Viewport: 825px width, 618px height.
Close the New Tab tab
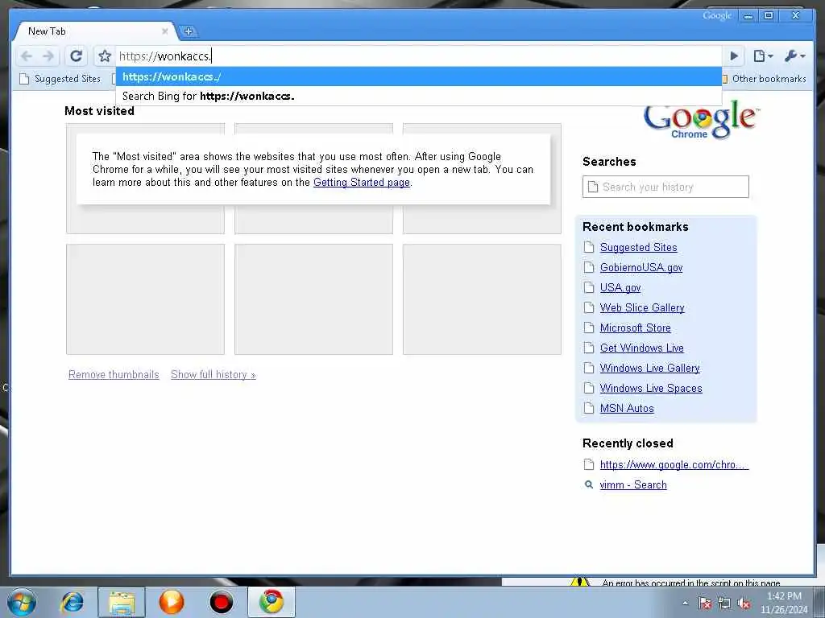pyautogui.click(x=164, y=31)
